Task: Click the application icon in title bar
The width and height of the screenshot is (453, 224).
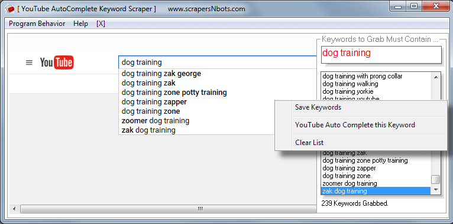Action: (x=9, y=9)
